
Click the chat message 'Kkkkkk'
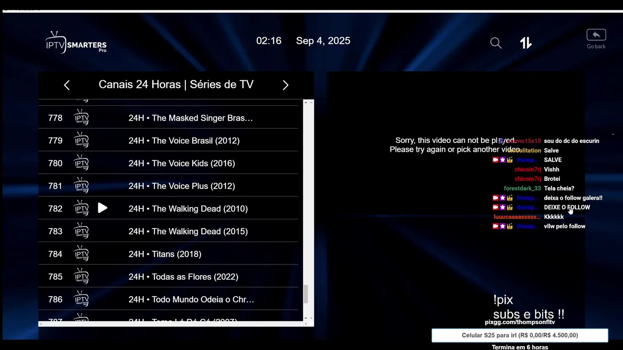(x=553, y=217)
